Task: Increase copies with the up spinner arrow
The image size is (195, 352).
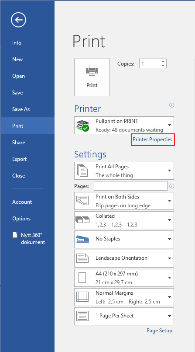Action: pos(163,61)
